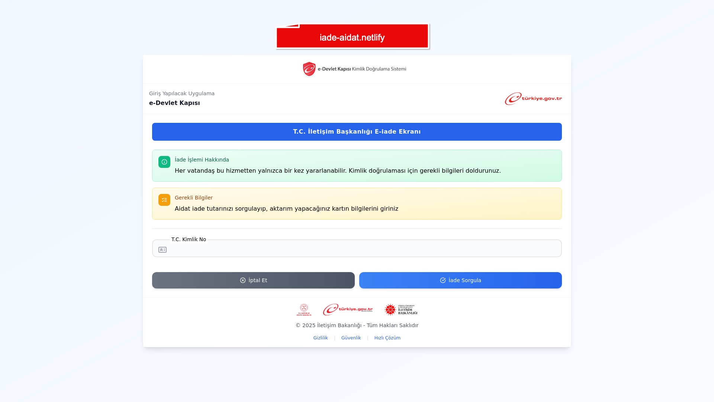
Task: Click the türkiye.gov.tr logo in footer
Action: click(x=348, y=310)
